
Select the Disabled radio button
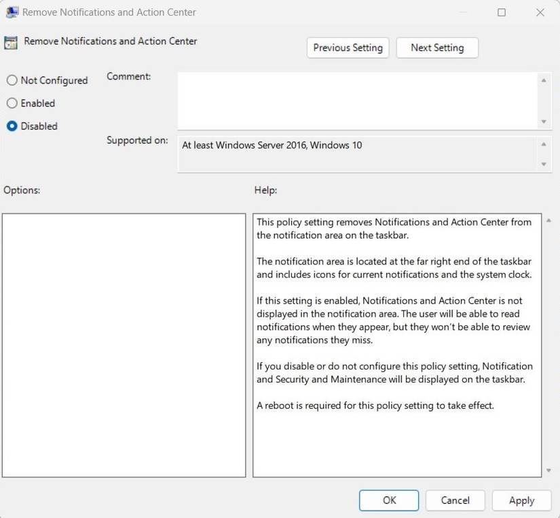(12, 126)
